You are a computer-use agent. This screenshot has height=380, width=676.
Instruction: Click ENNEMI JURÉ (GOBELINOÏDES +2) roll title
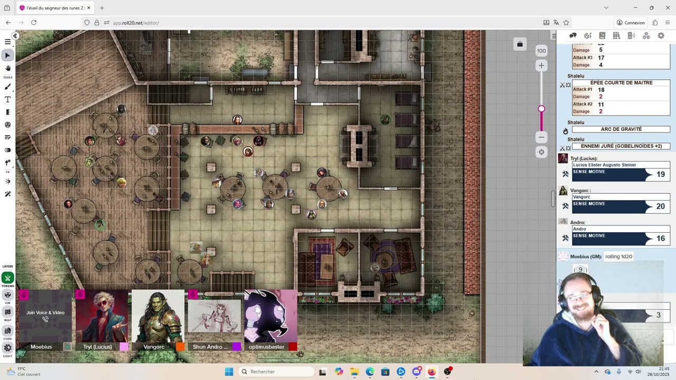(x=621, y=146)
